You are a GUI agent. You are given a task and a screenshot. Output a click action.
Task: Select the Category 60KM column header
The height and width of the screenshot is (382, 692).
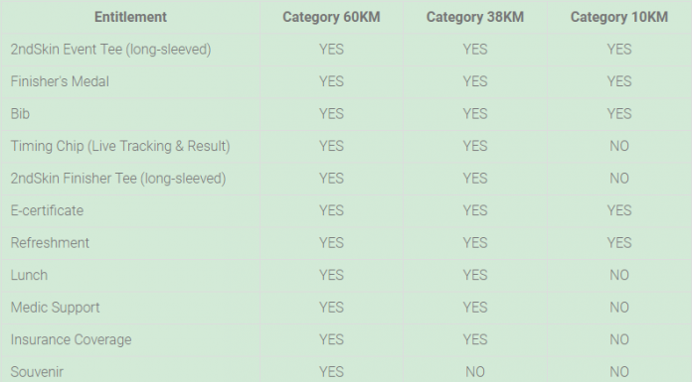point(331,17)
